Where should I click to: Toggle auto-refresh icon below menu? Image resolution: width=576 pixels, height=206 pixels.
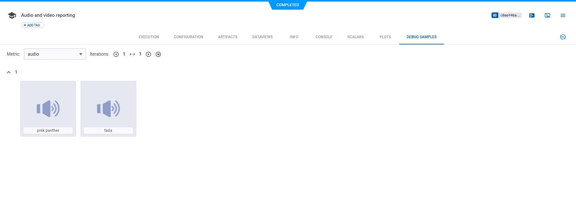(563, 37)
